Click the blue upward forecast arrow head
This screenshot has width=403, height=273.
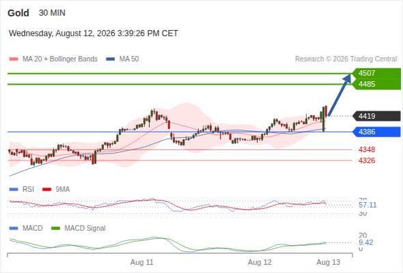(347, 78)
